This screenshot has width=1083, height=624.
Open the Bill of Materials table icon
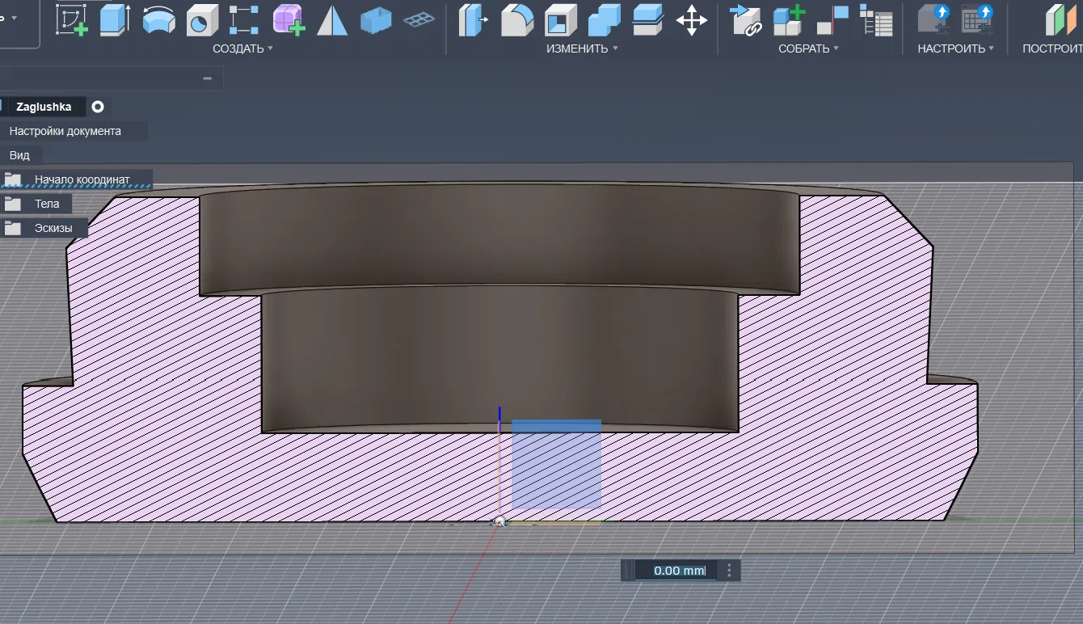pos(876,20)
